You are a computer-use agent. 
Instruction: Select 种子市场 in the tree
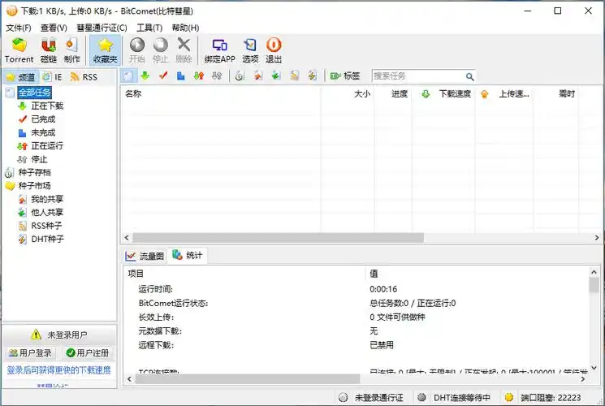[34, 186]
